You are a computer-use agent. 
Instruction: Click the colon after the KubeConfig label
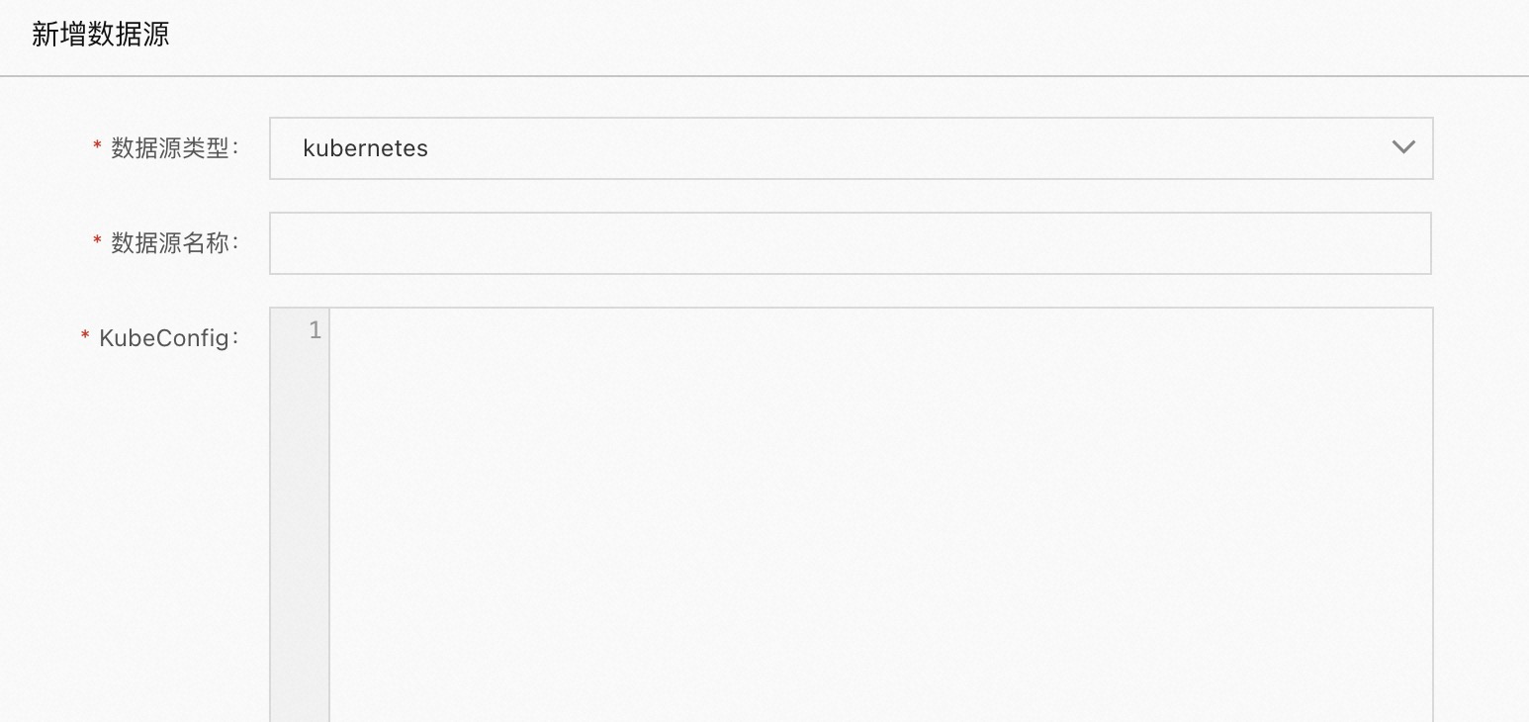coord(235,339)
